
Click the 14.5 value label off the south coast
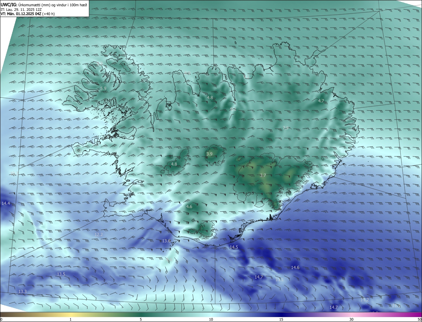click(234, 247)
